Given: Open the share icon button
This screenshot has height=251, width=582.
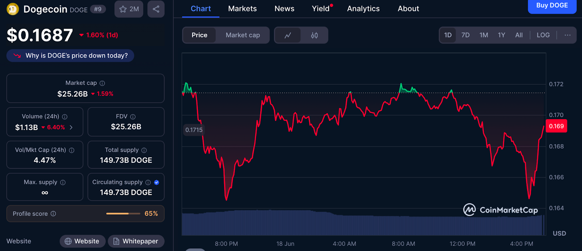Looking at the screenshot, I should pyautogui.click(x=156, y=9).
